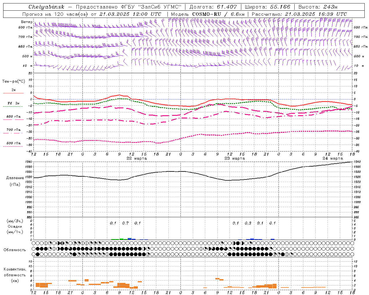Click the dotted line sample under 'Td 2м'
369x295 pixels.
click(13, 106)
